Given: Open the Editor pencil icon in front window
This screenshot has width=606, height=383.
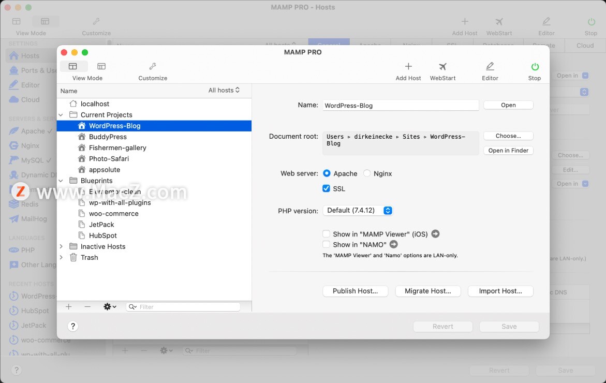Looking at the screenshot, I should tap(490, 66).
